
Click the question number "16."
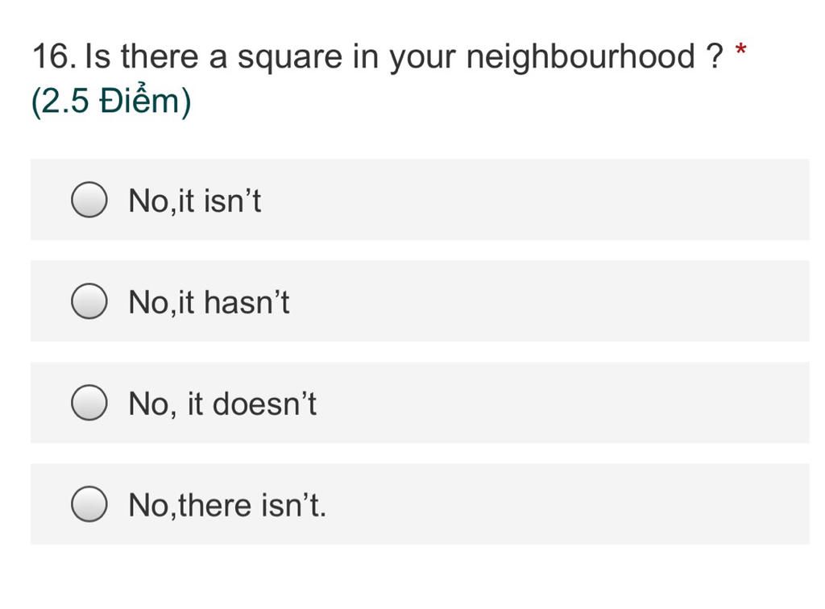point(54,56)
